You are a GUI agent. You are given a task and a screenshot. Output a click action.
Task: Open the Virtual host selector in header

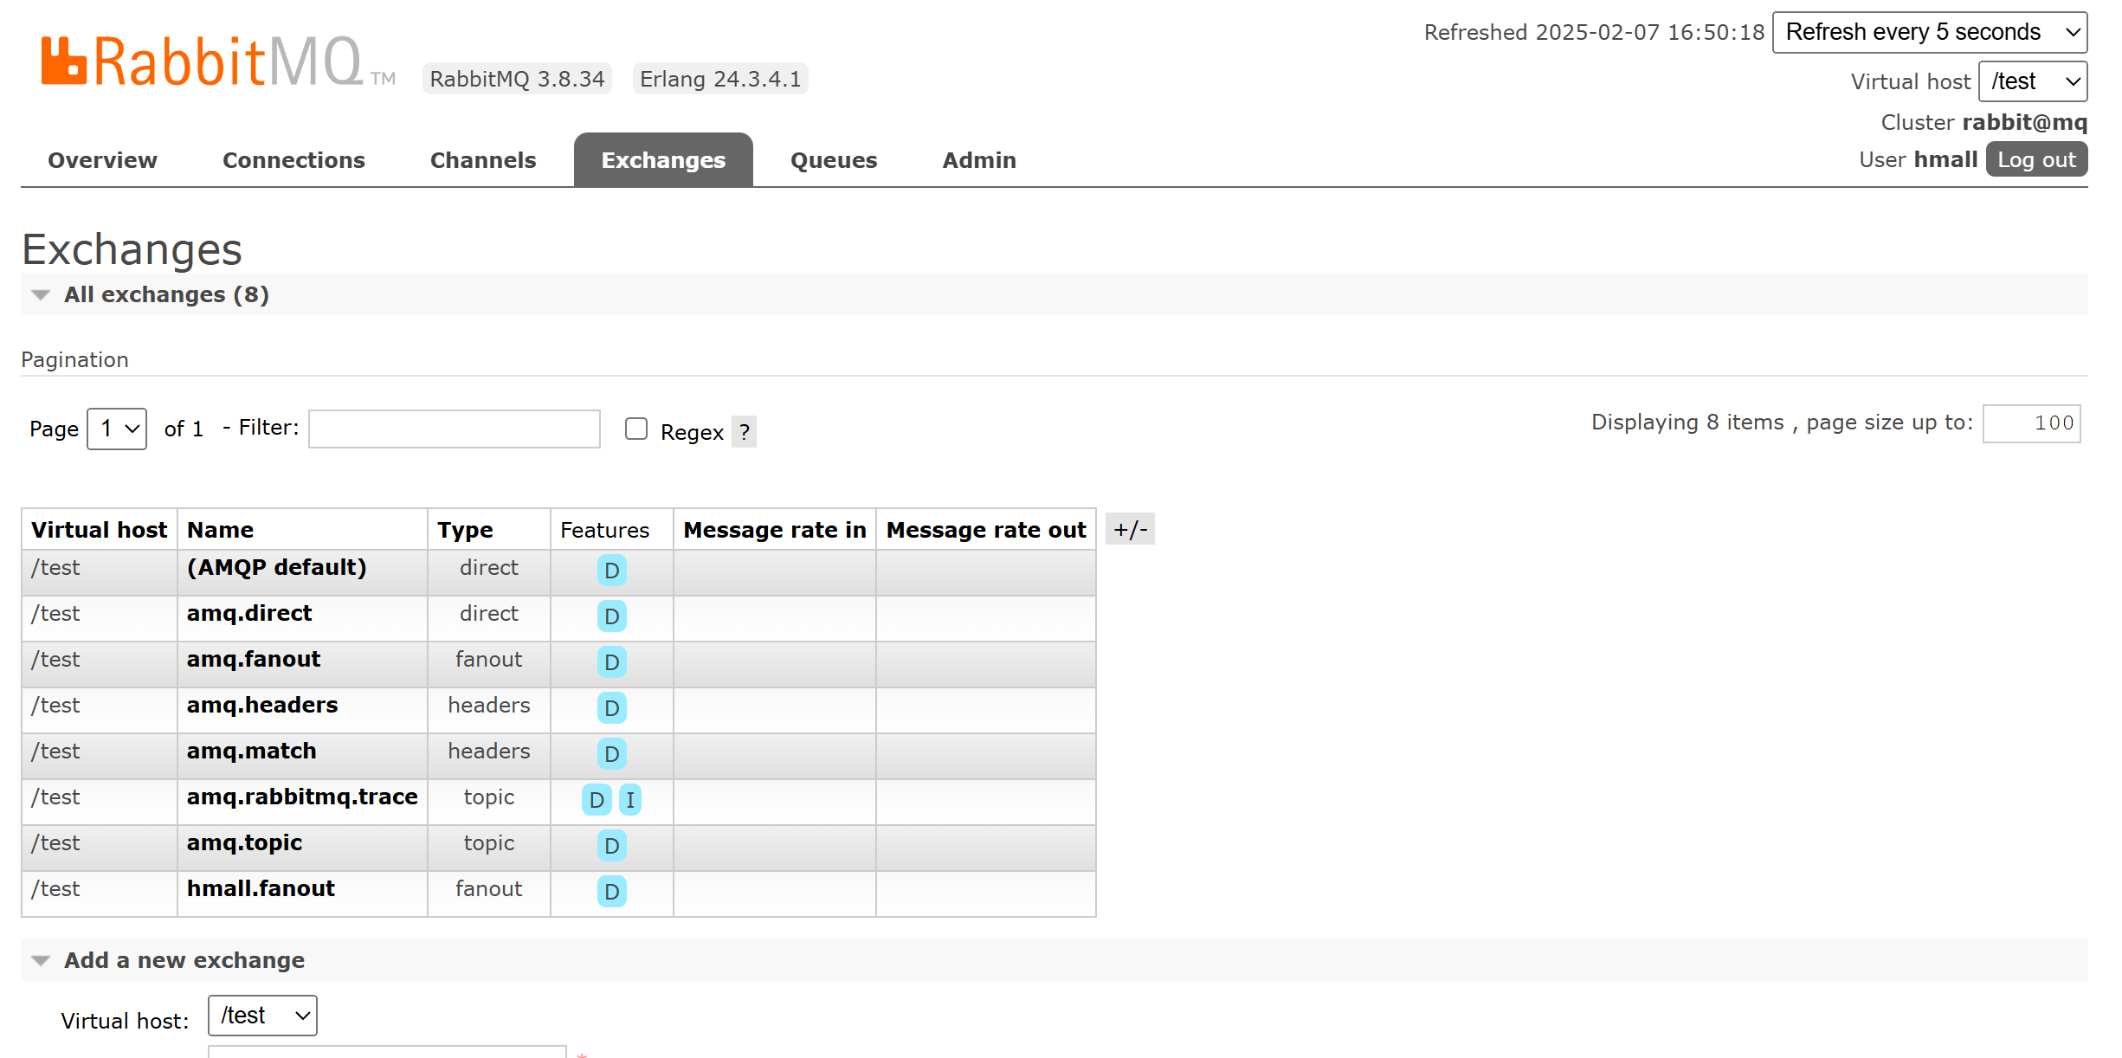pyautogui.click(x=2032, y=81)
